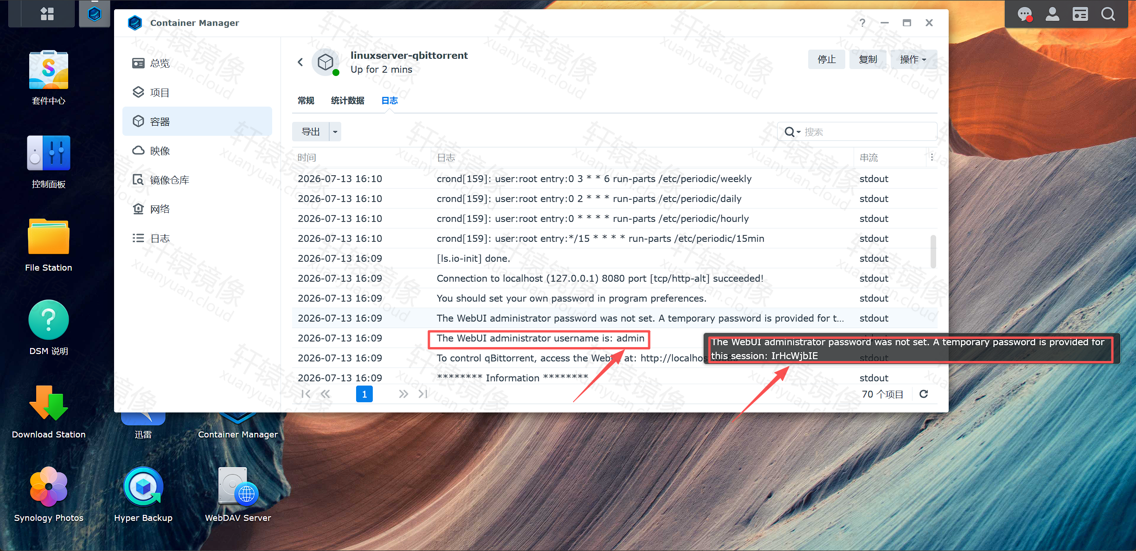Go to the next log page
The image size is (1136, 551).
(403, 394)
